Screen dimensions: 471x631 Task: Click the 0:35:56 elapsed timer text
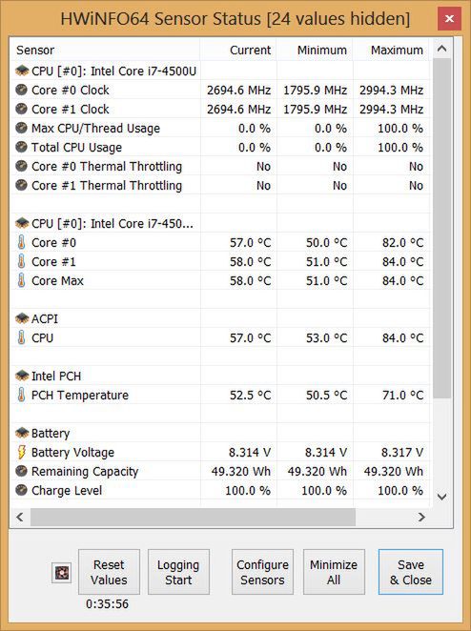click(107, 603)
